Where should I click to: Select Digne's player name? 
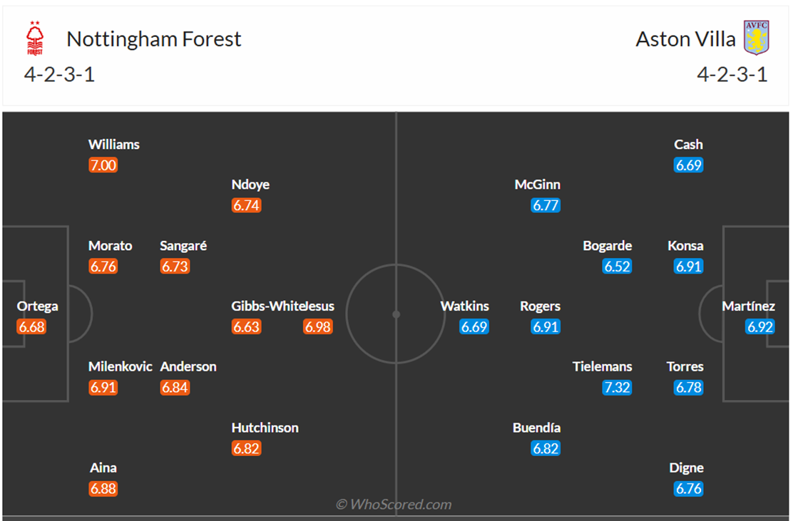(687, 468)
